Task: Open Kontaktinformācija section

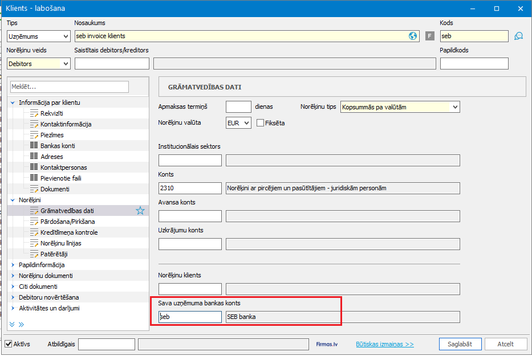Action: [x=66, y=124]
